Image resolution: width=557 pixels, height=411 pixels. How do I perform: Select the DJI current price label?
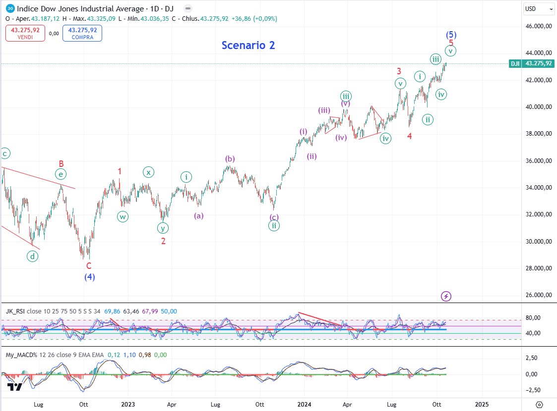(531, 63)
